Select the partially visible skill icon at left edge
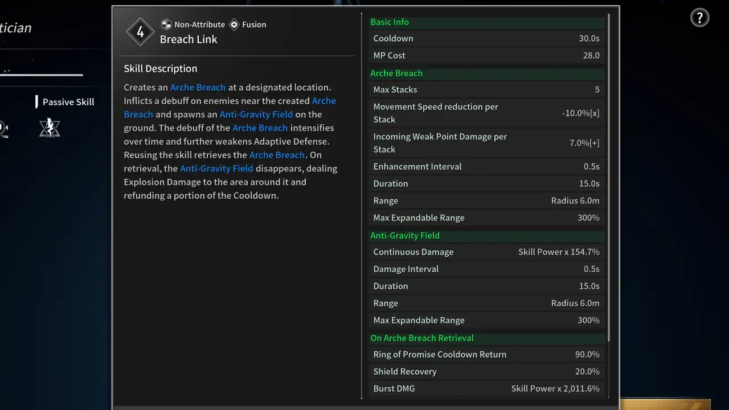 click(3, 129)
